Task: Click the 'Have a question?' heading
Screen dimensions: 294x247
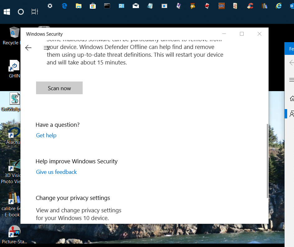Action: click(x=57, y=125)
